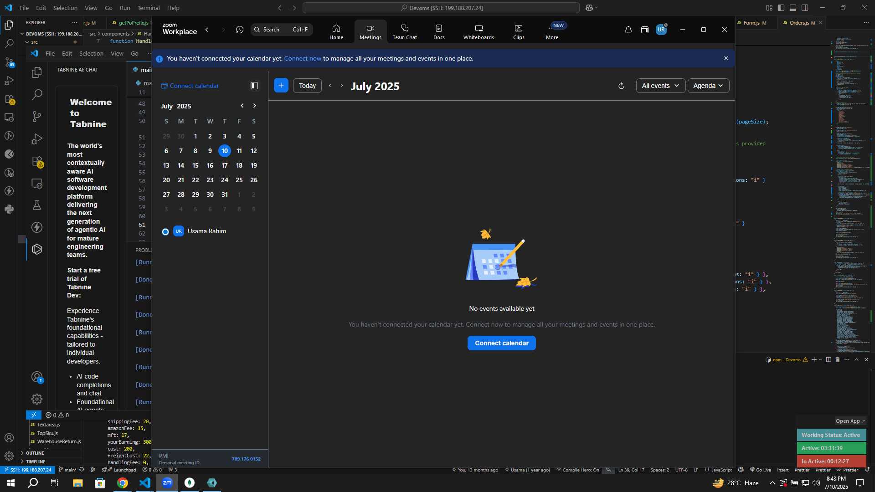Open Chrome from the Windows taskbar
This screenshot has height=492, width=875.
[123, 483]
